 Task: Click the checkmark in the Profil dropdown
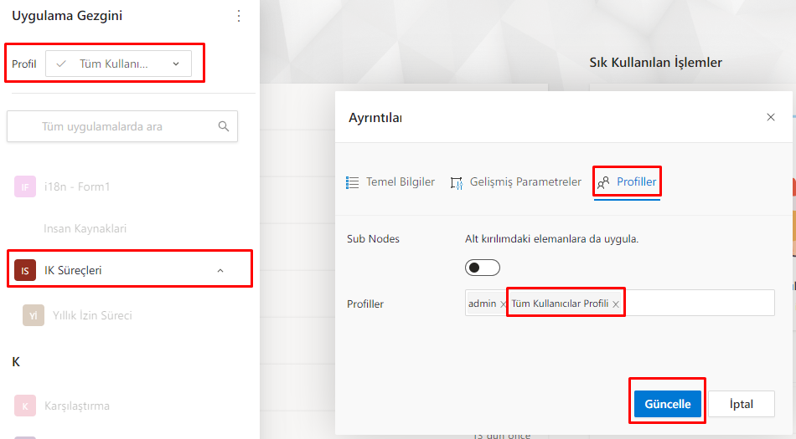pyautogui.click(x=61, y=64)
